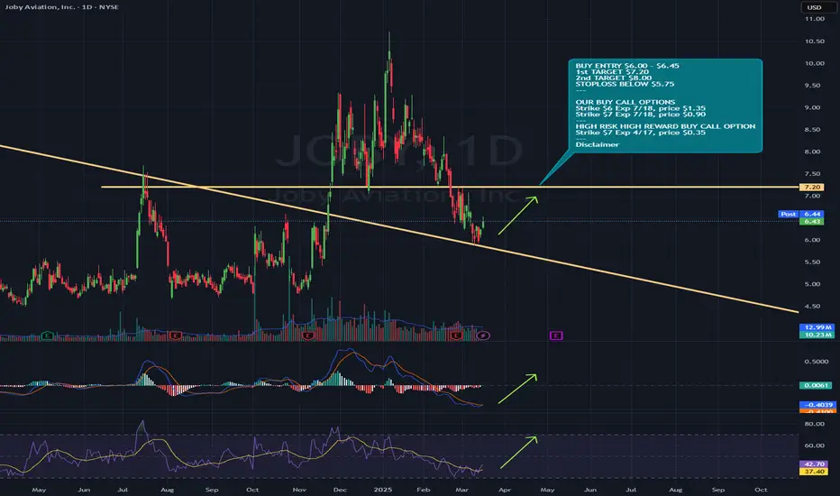Open the red earnings marker near March
This screenshot has width=840, height=496.
tap(456, 335)
